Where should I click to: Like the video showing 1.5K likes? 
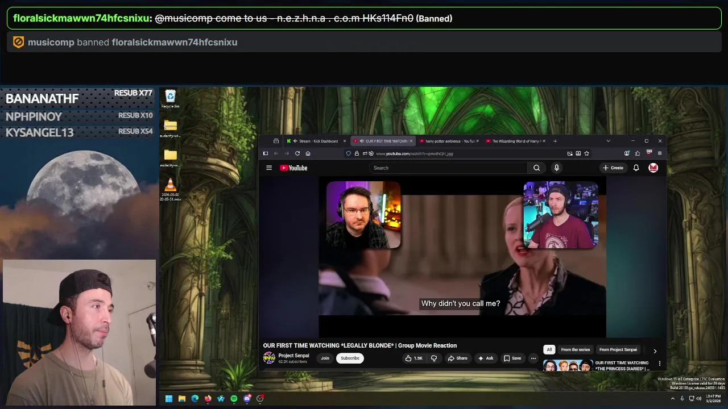414,358
